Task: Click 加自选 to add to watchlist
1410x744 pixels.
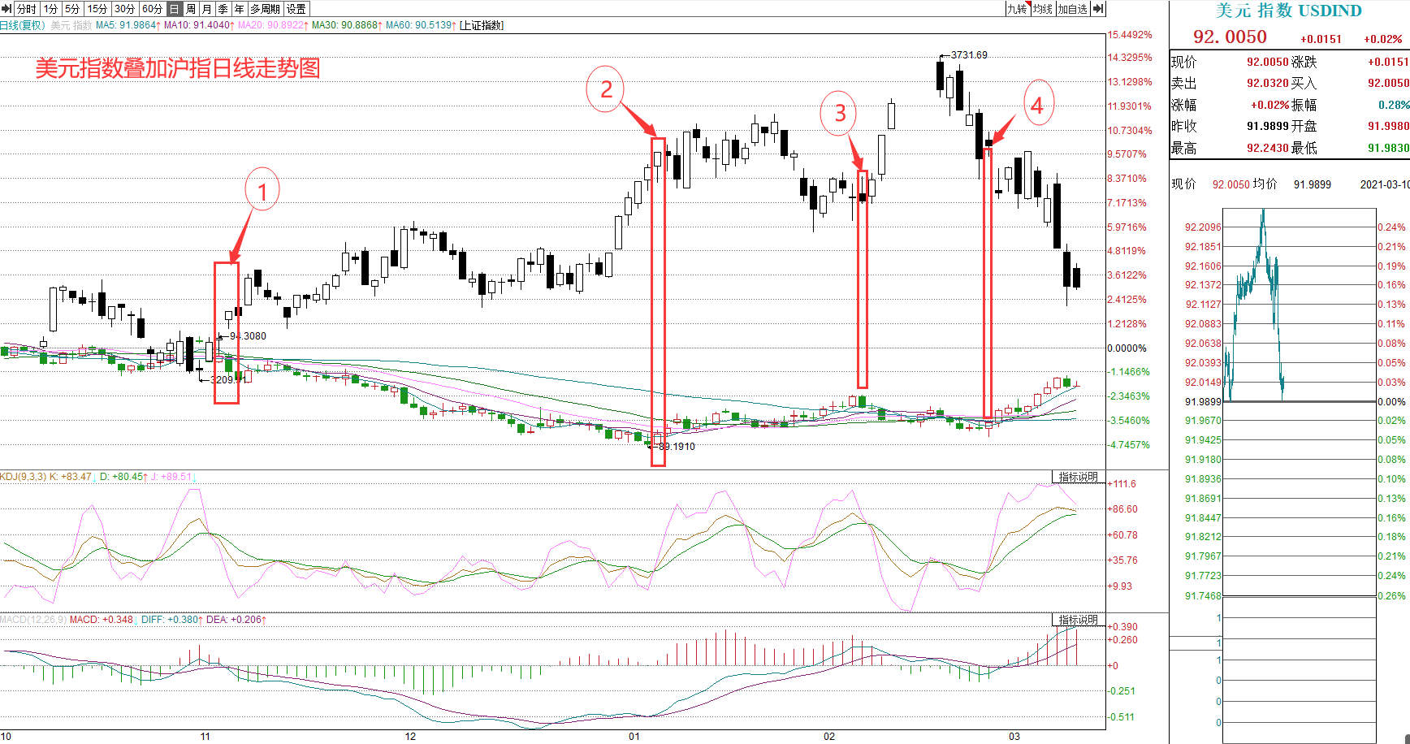Action: click(x=1072, y=9)
